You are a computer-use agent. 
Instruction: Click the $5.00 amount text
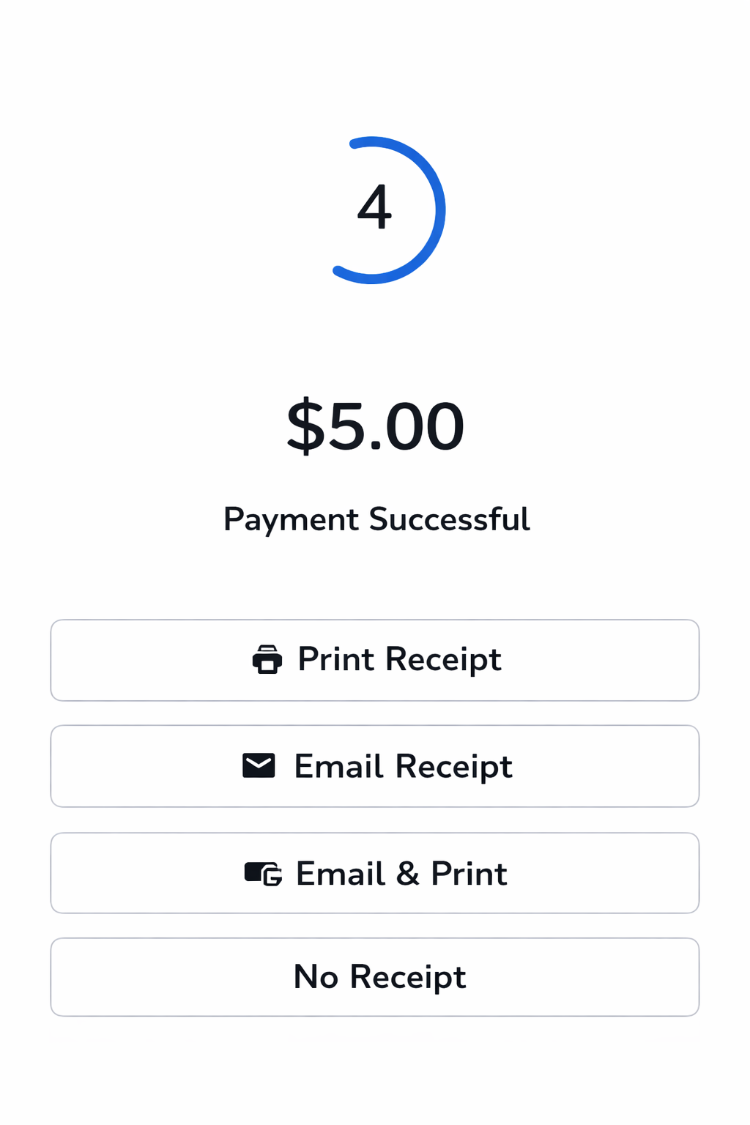click(x=375, y=425)
